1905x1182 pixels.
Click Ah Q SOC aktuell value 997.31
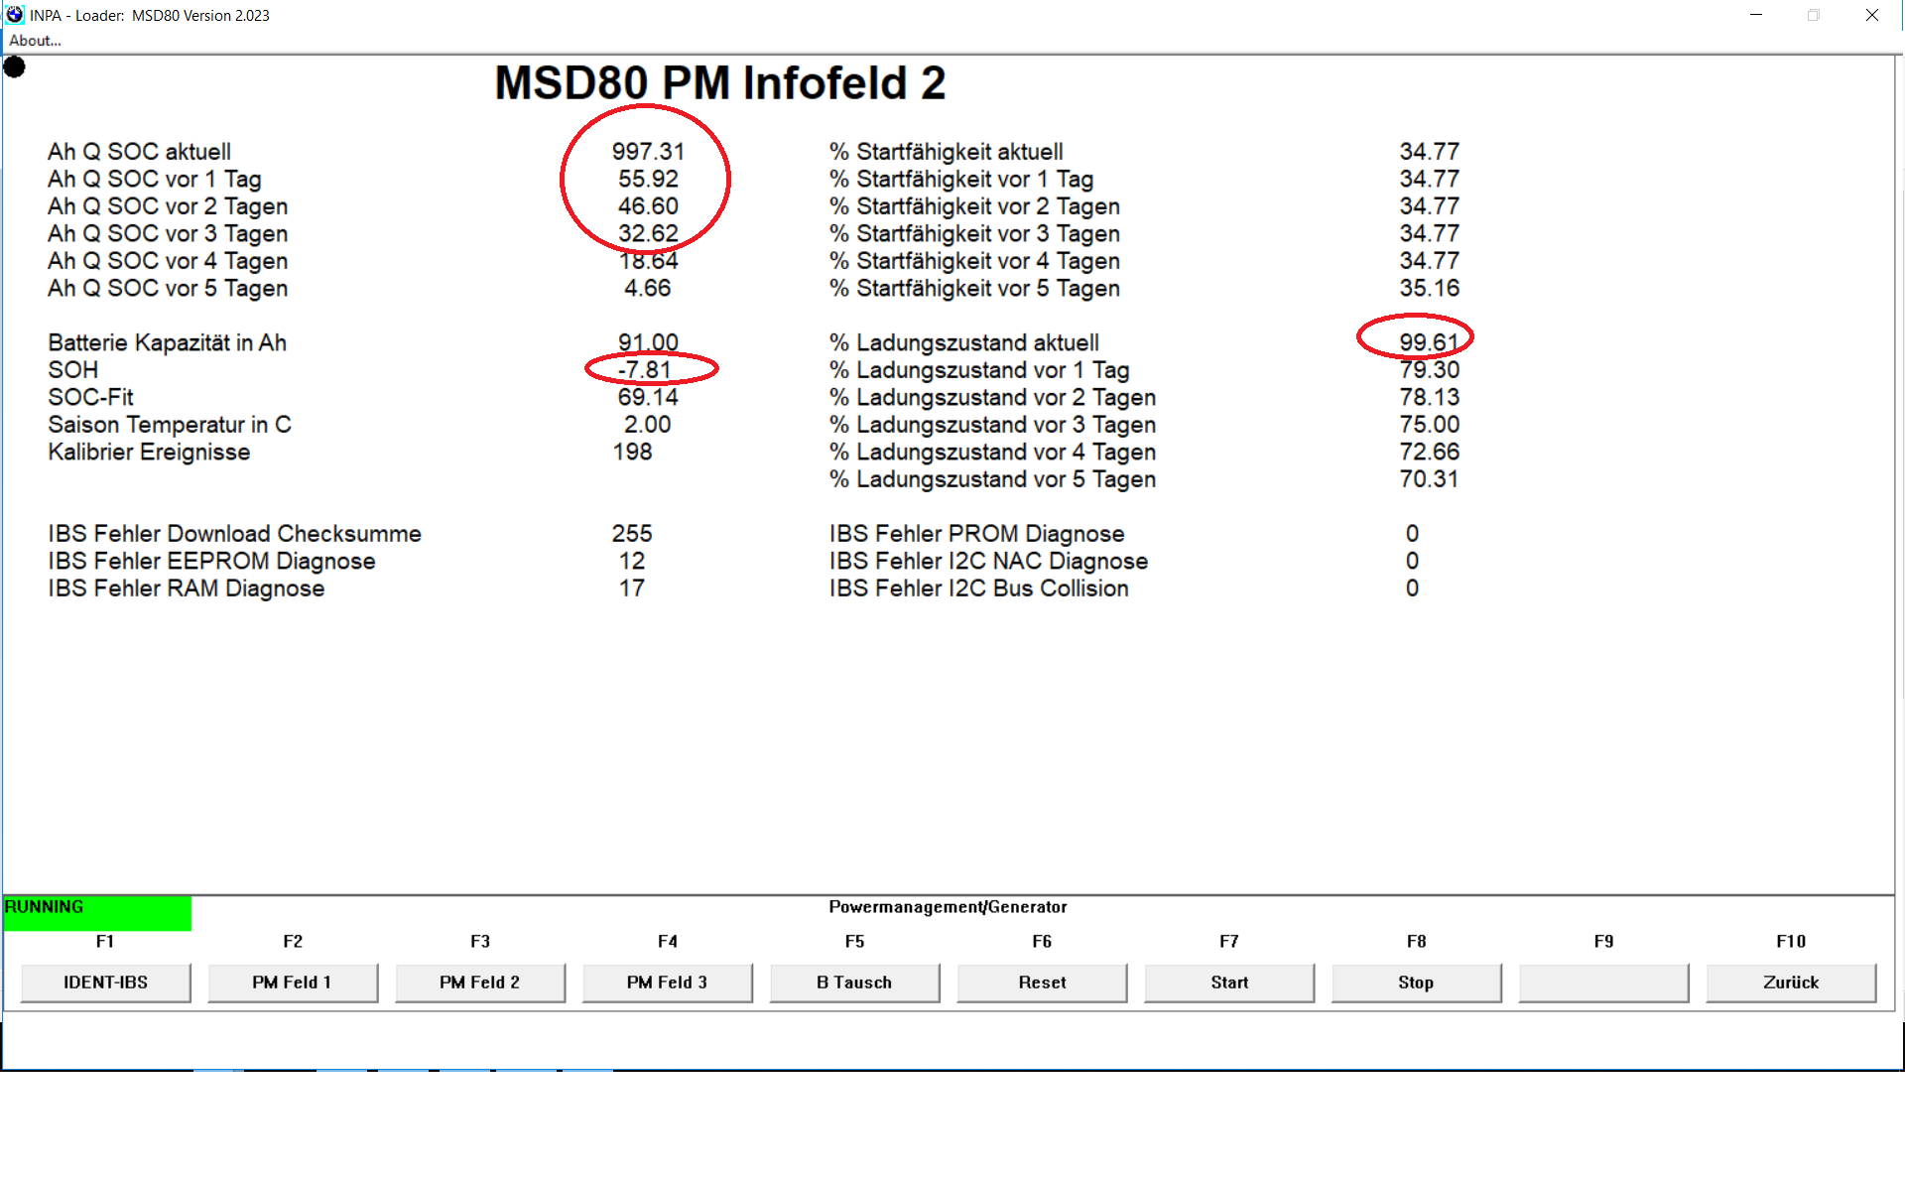pyautogui.click(x=648, y=152)
